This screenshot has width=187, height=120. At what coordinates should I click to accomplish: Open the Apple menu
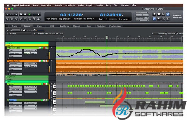pyautogui.click(x=8, y=5)
